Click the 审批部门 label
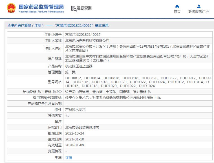 tap(55, 127)
